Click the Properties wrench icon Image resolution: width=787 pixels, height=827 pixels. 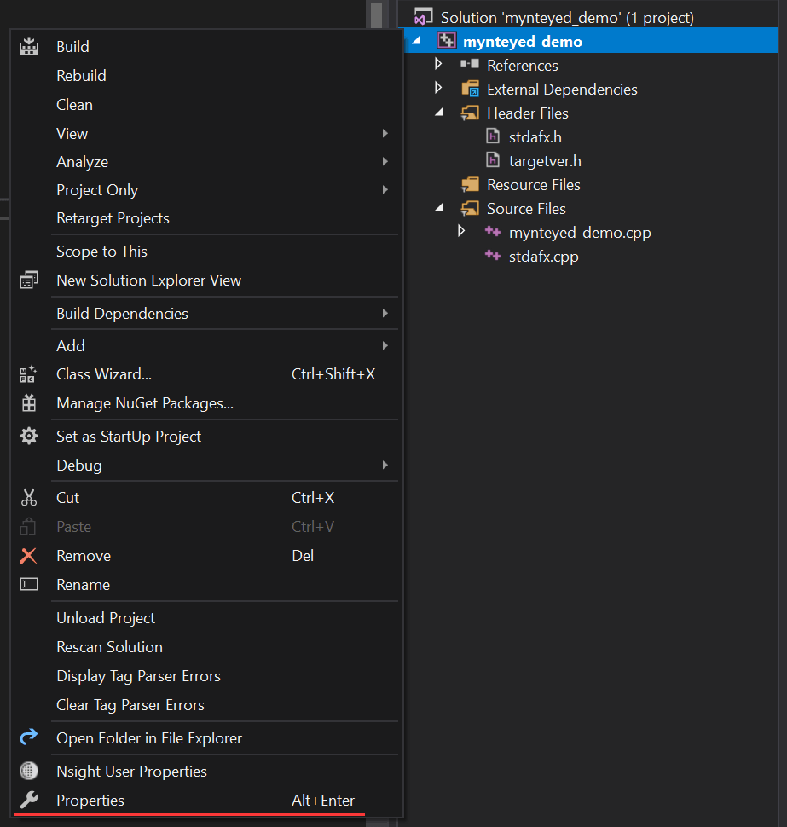pyautogui.click(x=29, y=800)
